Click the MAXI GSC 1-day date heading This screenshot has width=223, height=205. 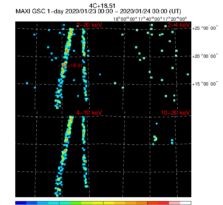coord(98,11)
